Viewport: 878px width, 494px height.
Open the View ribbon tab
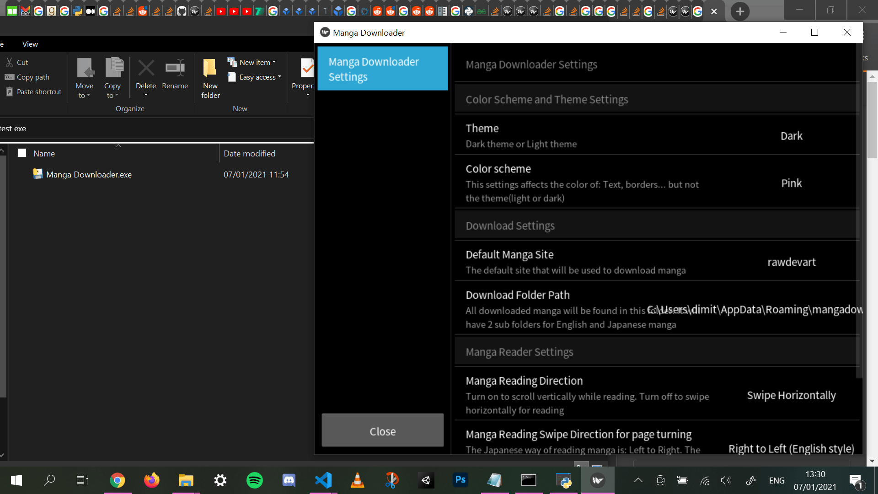coord(30,44)
